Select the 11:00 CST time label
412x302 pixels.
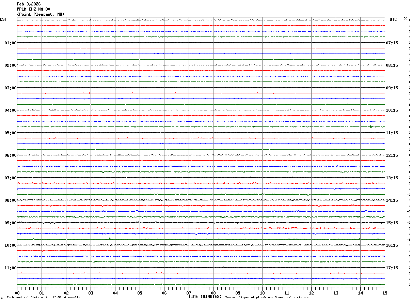point(10,268)
